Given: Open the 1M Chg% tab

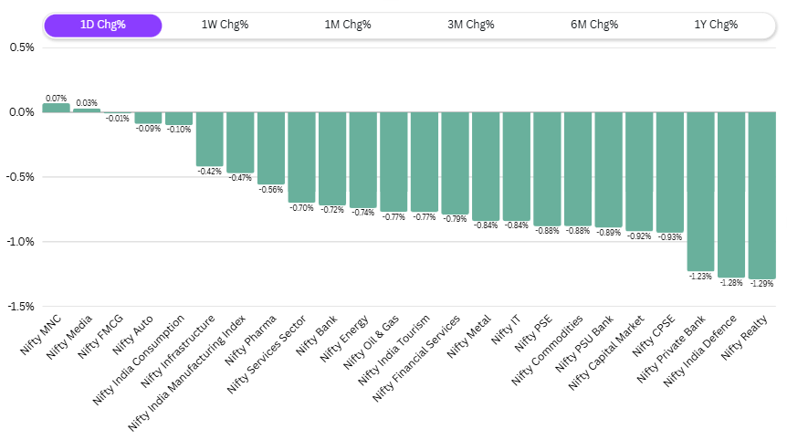Looking at the screenshot, I should (348, 25).
